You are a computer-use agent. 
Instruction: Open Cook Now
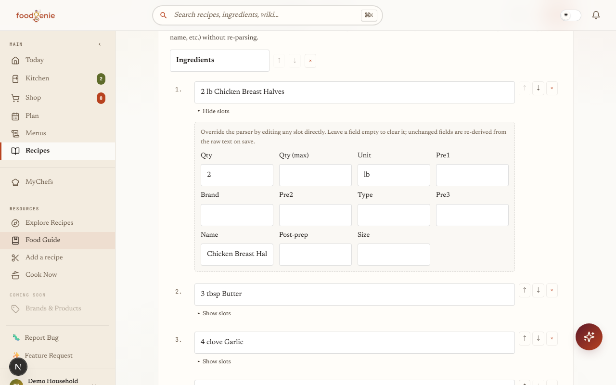[x=58, y=275]
